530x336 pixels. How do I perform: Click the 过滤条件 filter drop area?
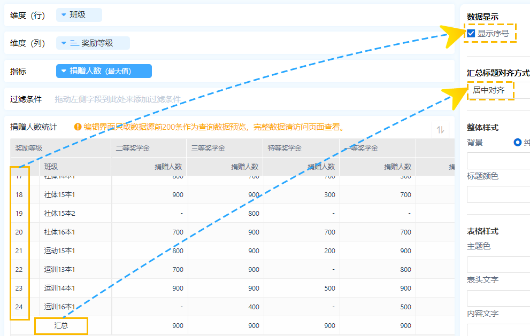tap(118, 99)
